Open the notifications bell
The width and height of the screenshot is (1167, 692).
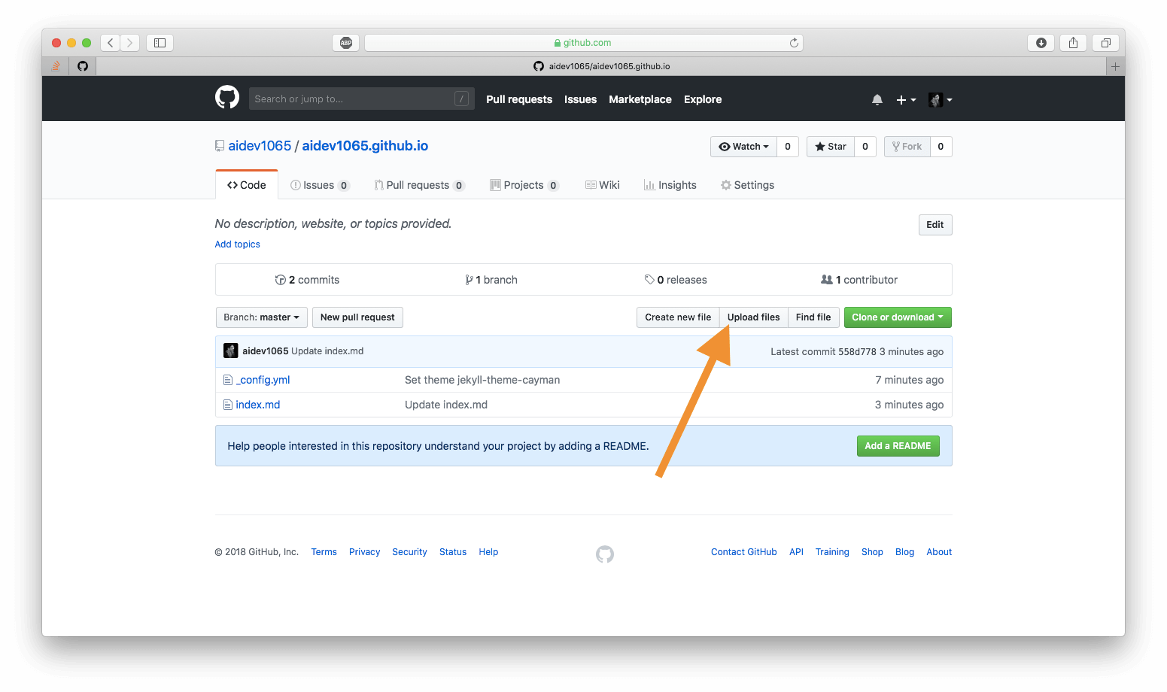(877, 99)
